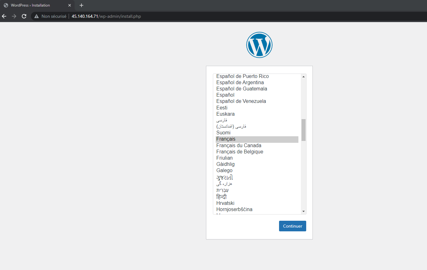The height and width of the screenshot is (270, 427).
Task: Click the Non sécurisé warning icon
Action: (37, 16)
